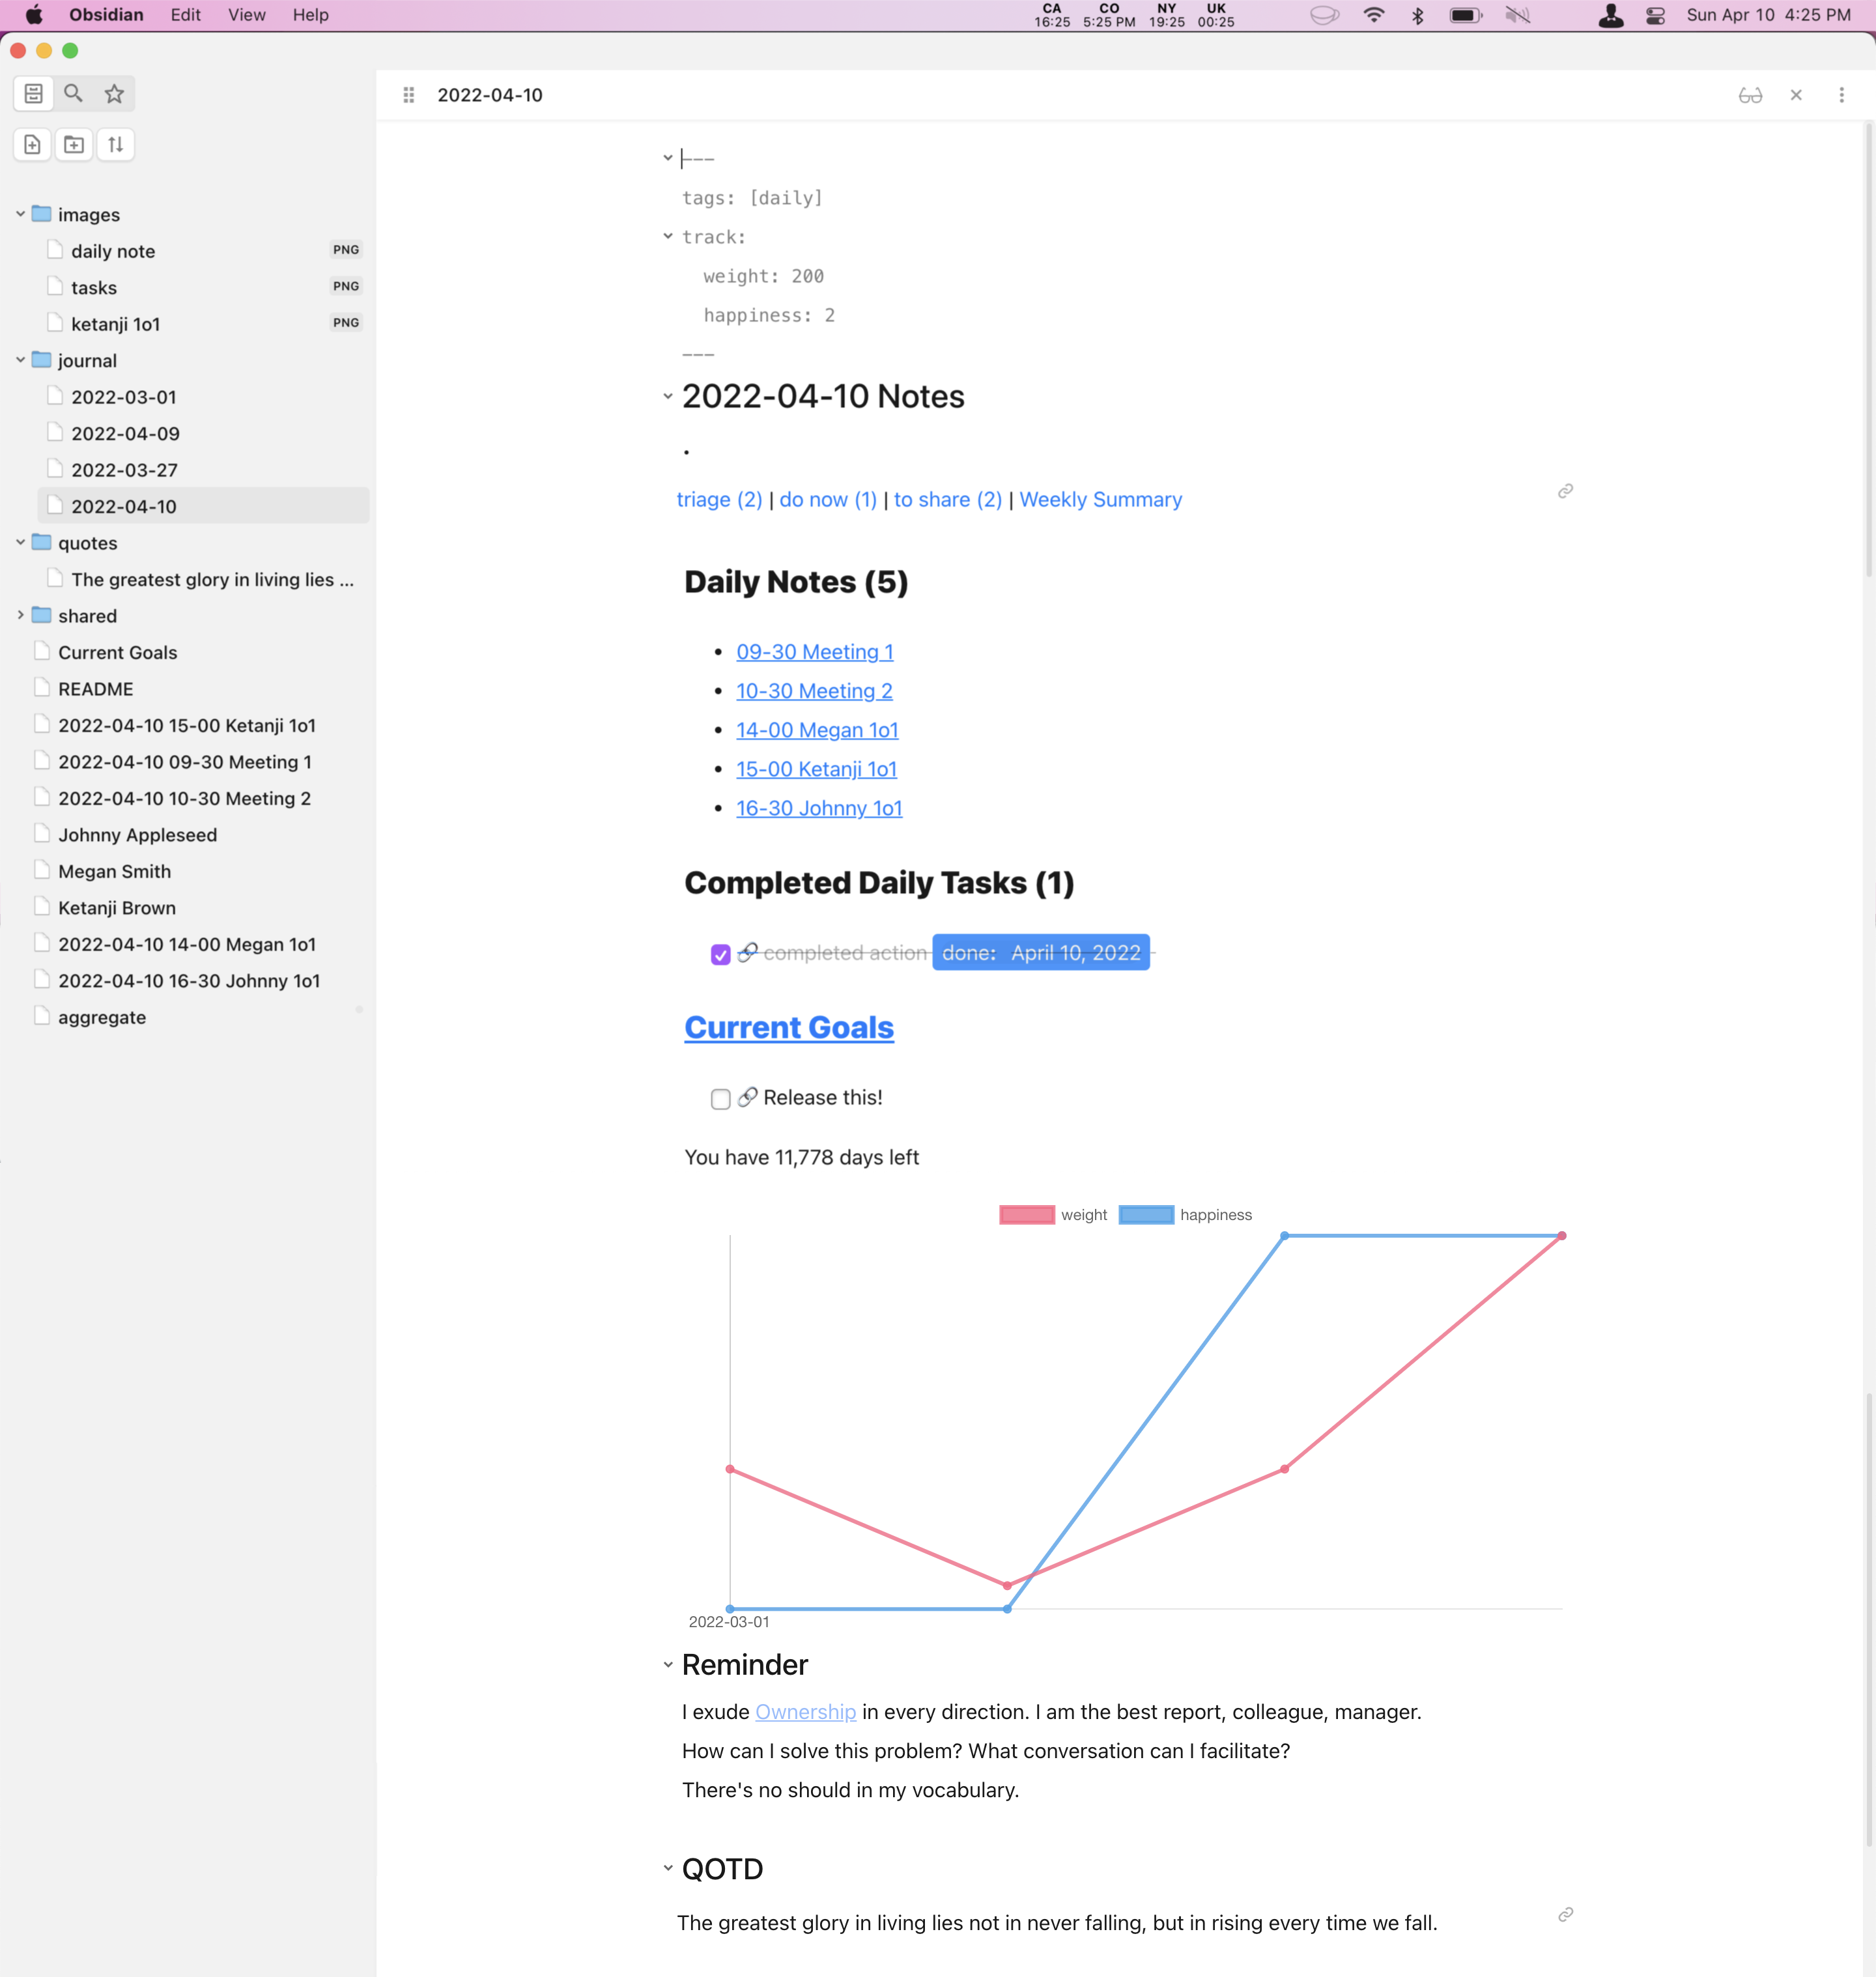
Task: Open the Help menu
Action: click(310, 15)
